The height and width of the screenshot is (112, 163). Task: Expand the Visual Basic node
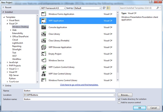pos(7,20)
